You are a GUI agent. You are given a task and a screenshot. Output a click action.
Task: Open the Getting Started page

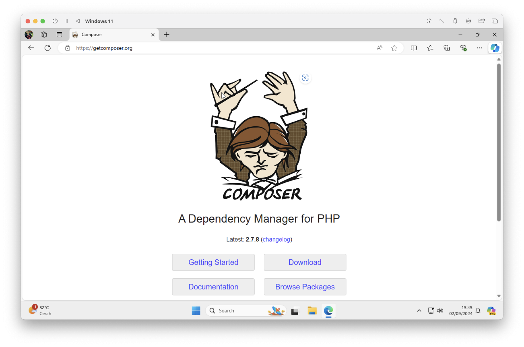[213, 262]
